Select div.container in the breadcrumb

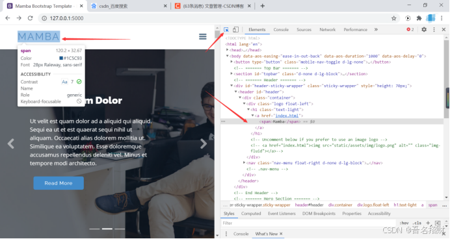(340, 205)
